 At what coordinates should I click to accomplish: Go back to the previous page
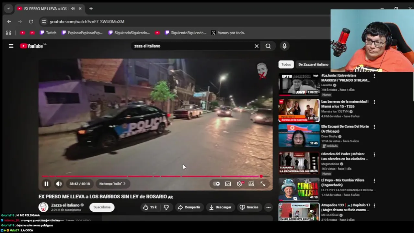click(x=9, y=22)
